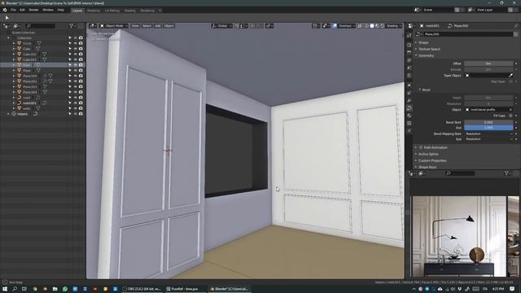
Task: Click the reference interior photo thumbnail
Action: coord(459,236)
